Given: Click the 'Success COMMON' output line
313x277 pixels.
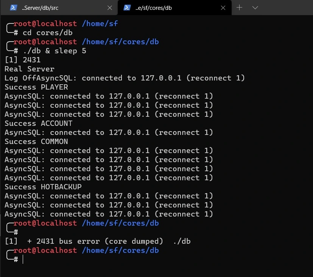Looking at the screenshot, I should click(36, 142).
